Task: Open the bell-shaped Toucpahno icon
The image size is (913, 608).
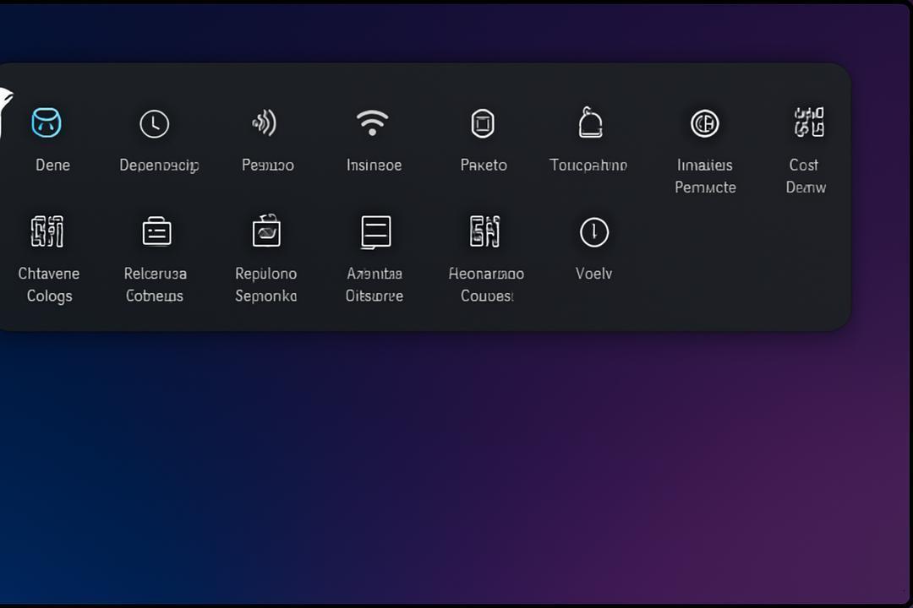Action: (x=590, y=122)
